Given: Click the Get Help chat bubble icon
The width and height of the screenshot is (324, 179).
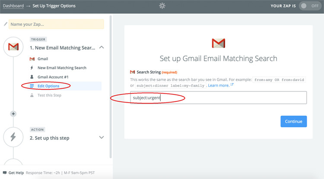Looking at the screenshot, I should (x=4, y=173).
